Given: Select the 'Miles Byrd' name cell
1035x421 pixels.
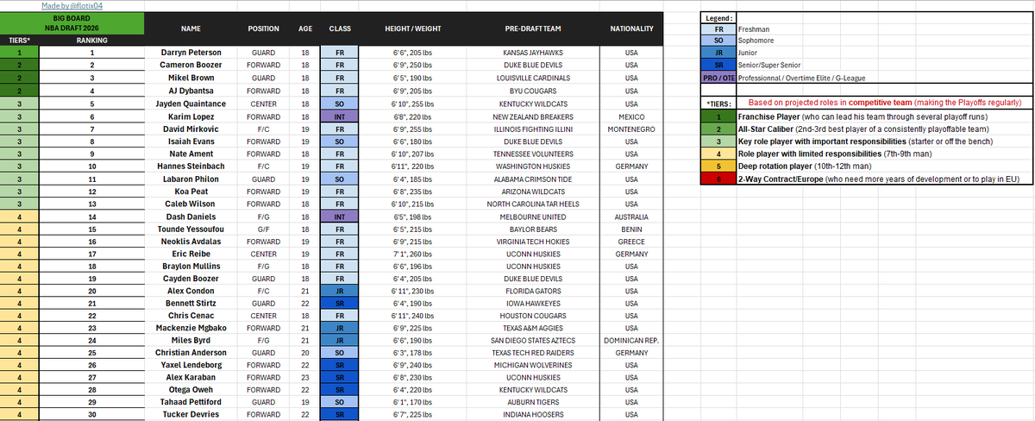Looking at the screenshot, I should pyautogui.click(x=191, y=342).
